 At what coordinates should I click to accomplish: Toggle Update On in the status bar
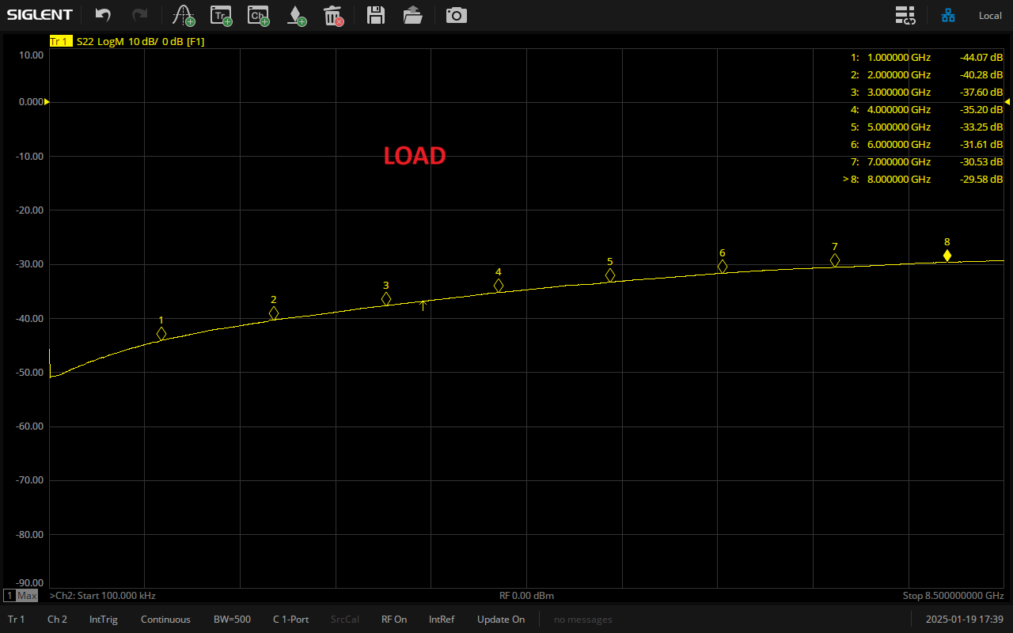coord(500,620)
